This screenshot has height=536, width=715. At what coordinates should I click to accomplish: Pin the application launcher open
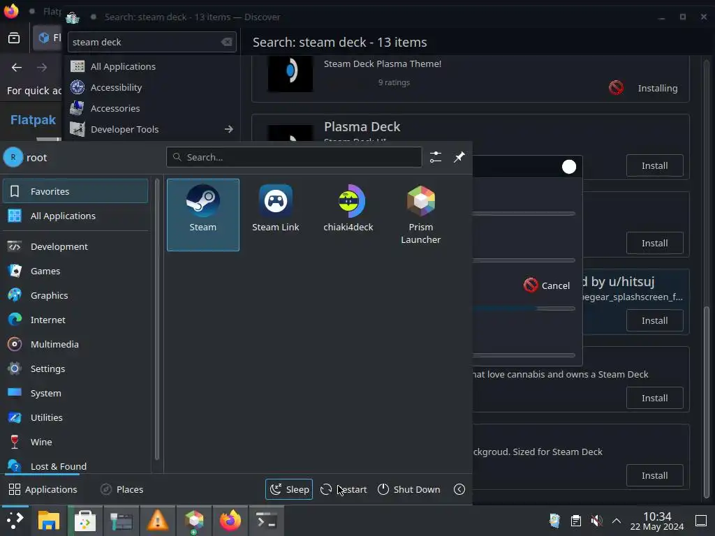(459, 157)
